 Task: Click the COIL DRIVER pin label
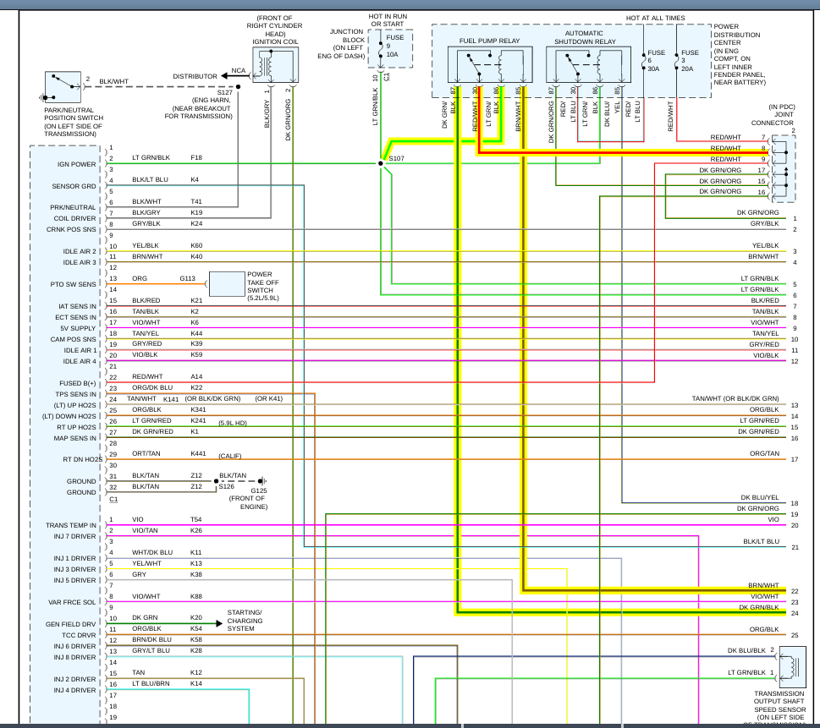click(x=74, y=218)
